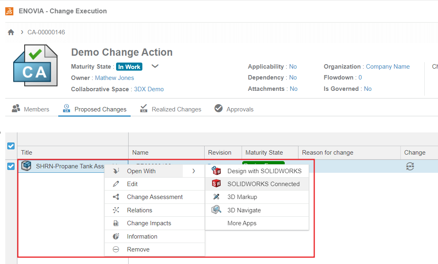Choose Change Impacts menu entry
Viewport: 438px width, 264px height.
click(x=154, y=223)
